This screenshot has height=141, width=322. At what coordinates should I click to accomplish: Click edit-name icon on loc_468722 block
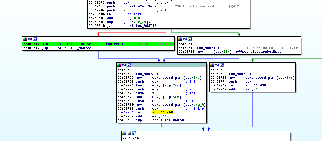coord(124,65)
